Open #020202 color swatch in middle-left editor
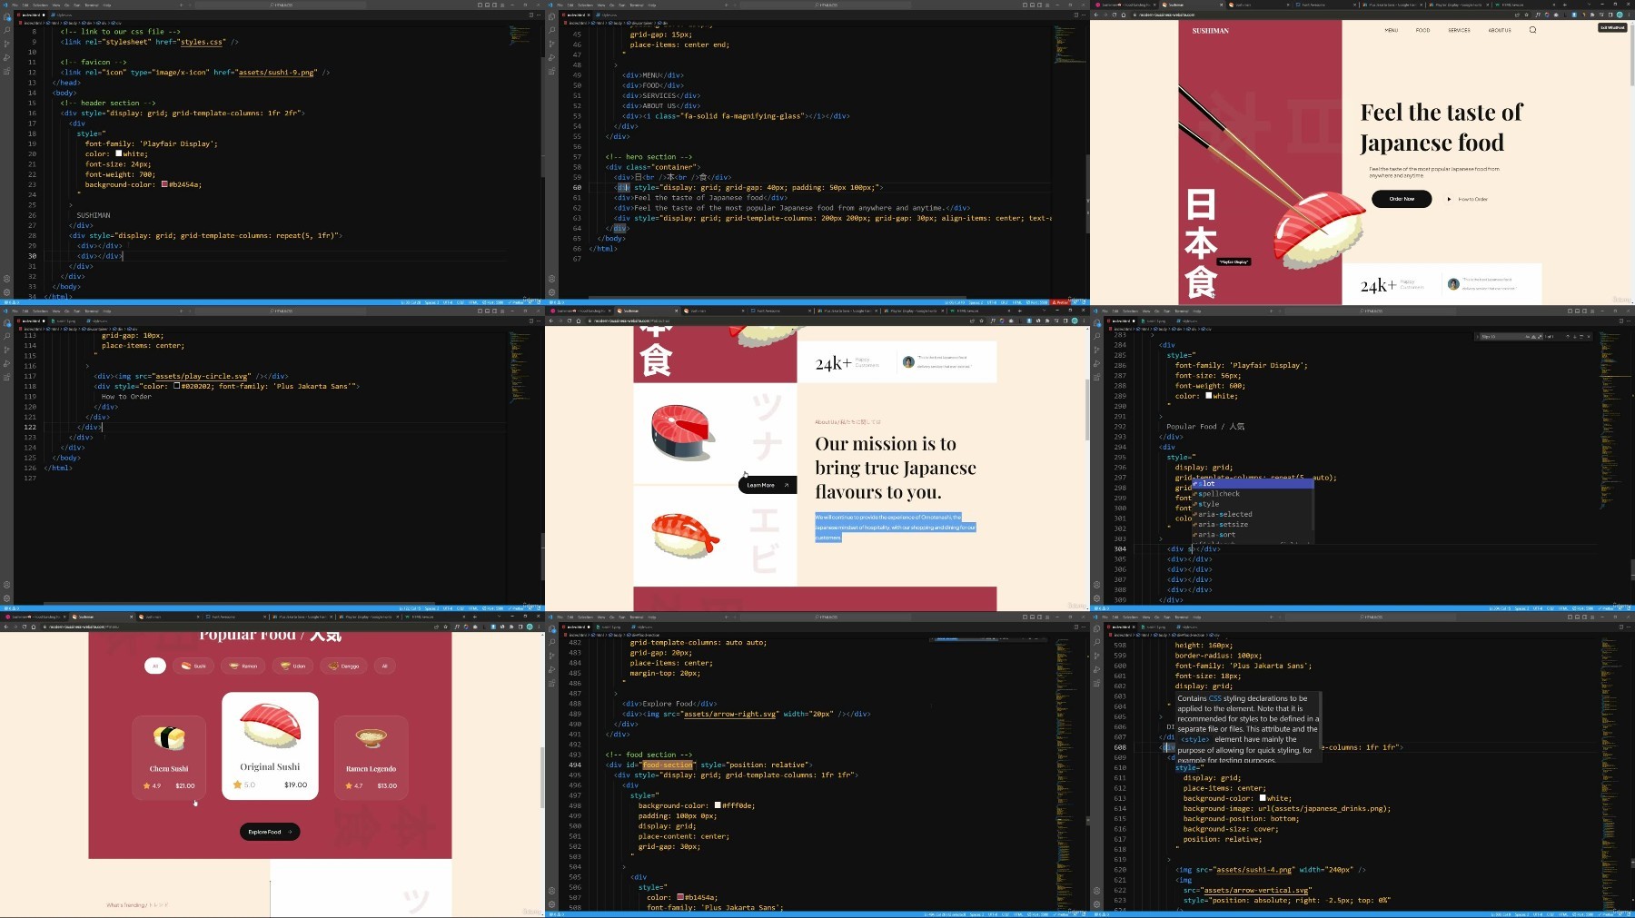The image size is (1635, 918). (x=176, y=386)
